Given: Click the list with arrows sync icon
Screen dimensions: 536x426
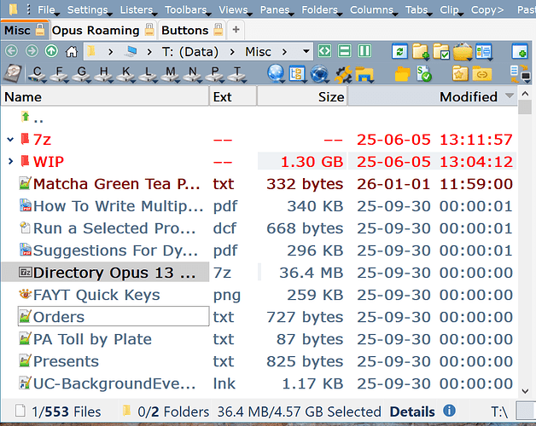Looking at the screenshot, I should (520, 74).
